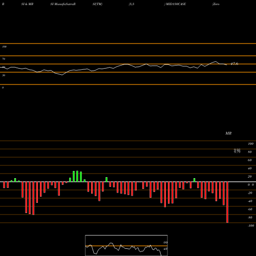Screen dimensions: 256x256
Task: Click the MR axis label '-40'
Action: pos(250,201)
